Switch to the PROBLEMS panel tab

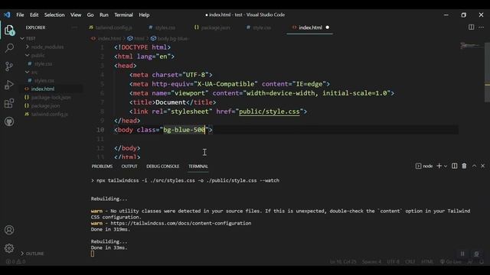click(102, 167)
